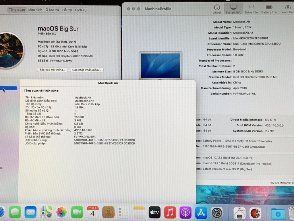Viewport: 294px width, 221px height.
Task: Open the App Store from the Dock
Action: (x=201, y=213)
